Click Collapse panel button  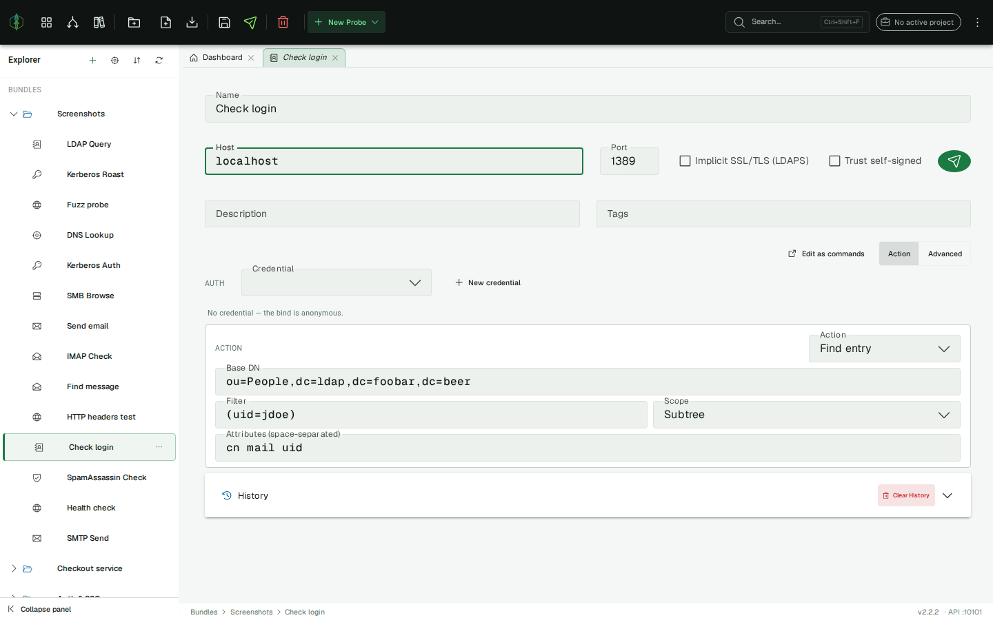point(39,609)
